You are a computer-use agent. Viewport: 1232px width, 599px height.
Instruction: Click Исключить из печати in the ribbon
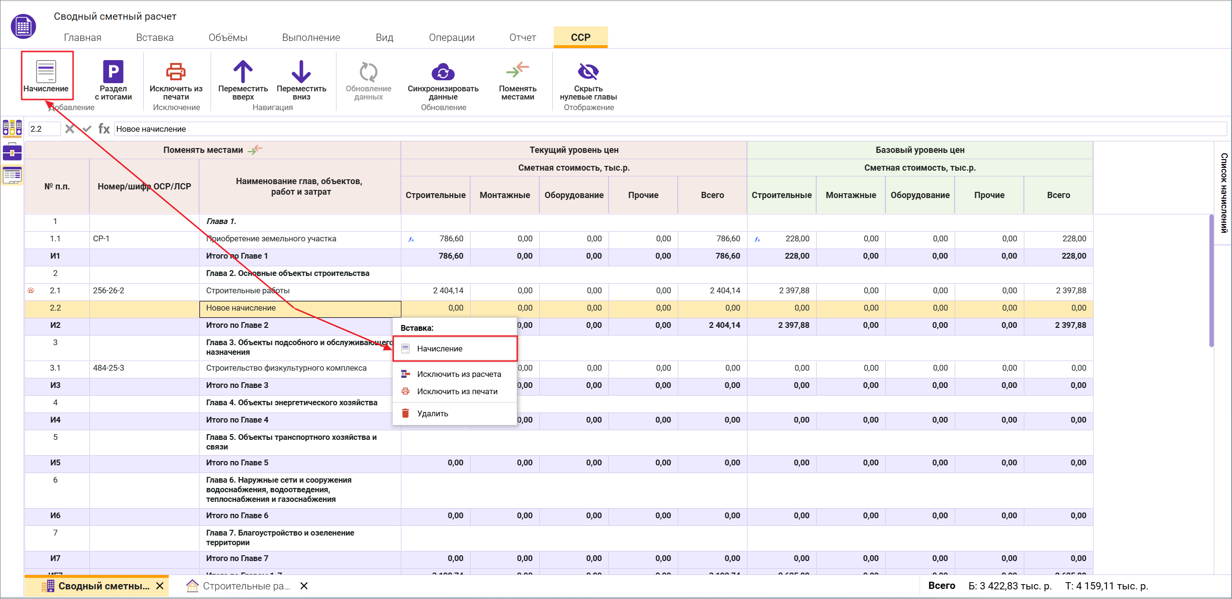(x=176, y=72)
